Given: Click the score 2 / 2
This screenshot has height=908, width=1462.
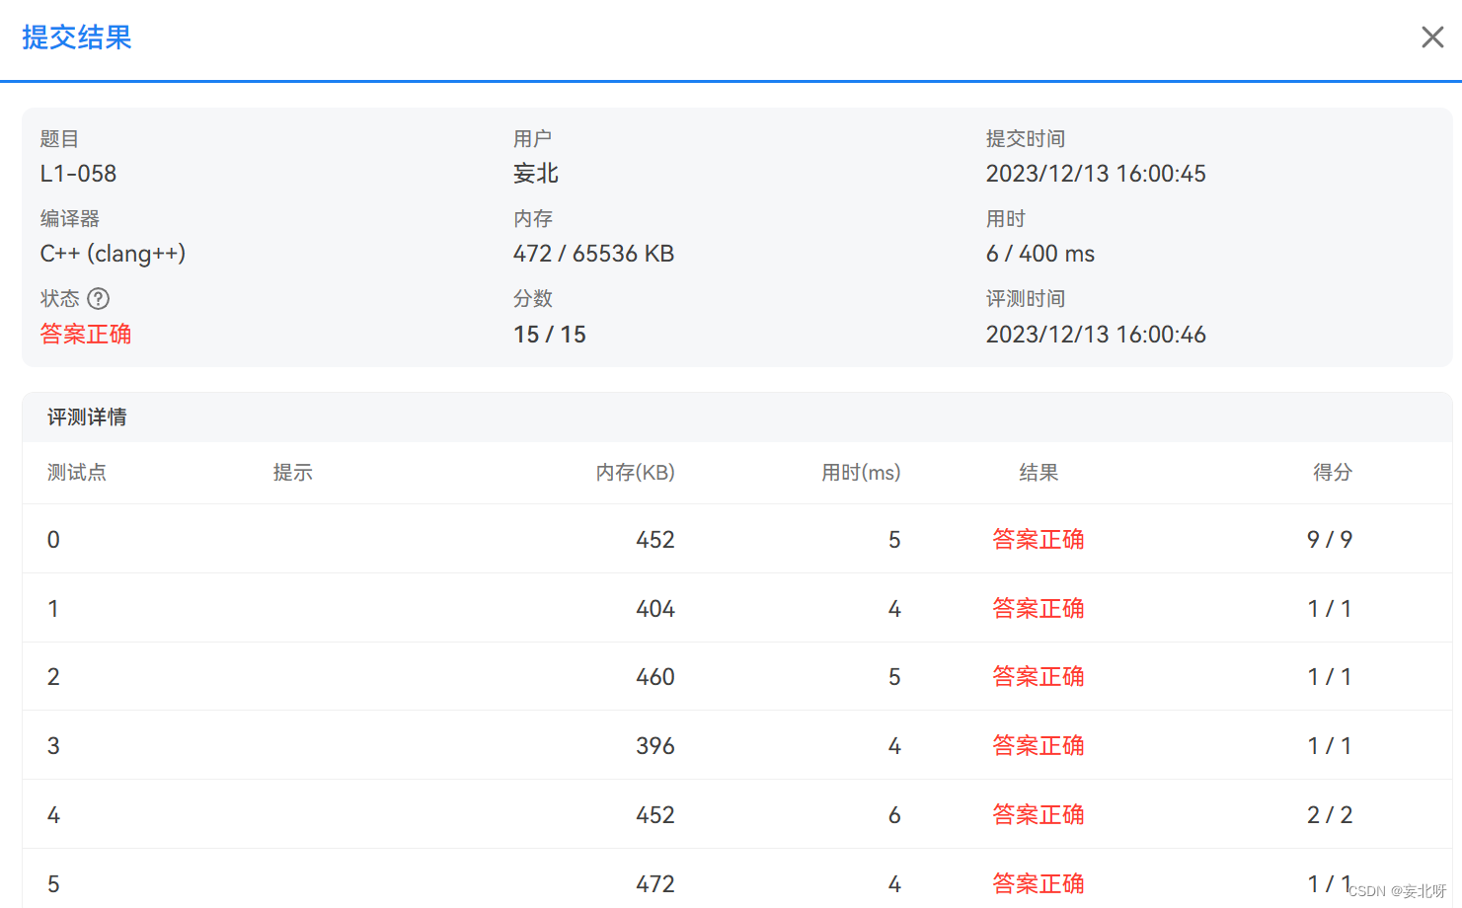Looking at the screenshot, I should click(x=1330, y=815).
